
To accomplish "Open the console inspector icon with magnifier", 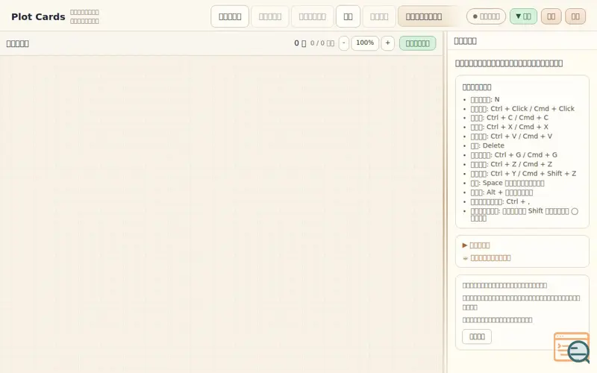I will [572, 347].
